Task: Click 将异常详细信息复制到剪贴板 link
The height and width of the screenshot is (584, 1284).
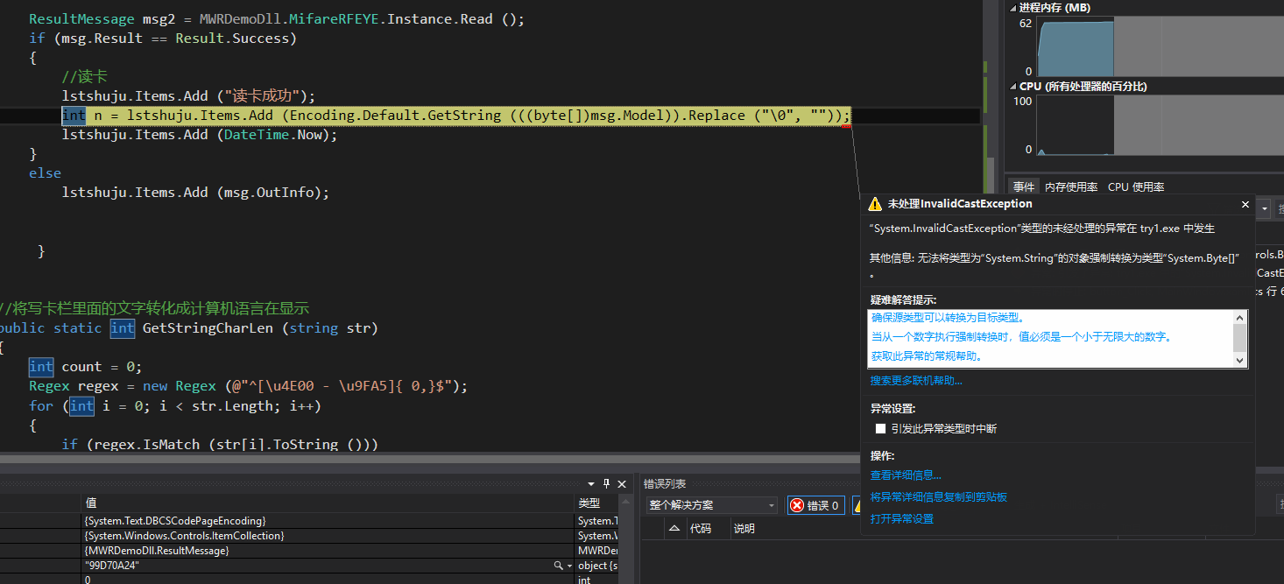Action: (x=939, y=497)
